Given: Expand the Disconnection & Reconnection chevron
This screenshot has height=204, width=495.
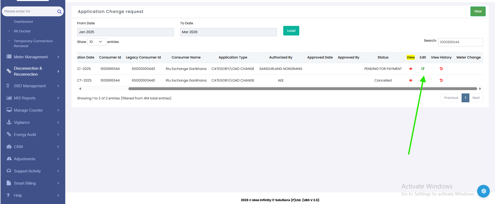Looking at the screenshot, I should pos(58,71).
